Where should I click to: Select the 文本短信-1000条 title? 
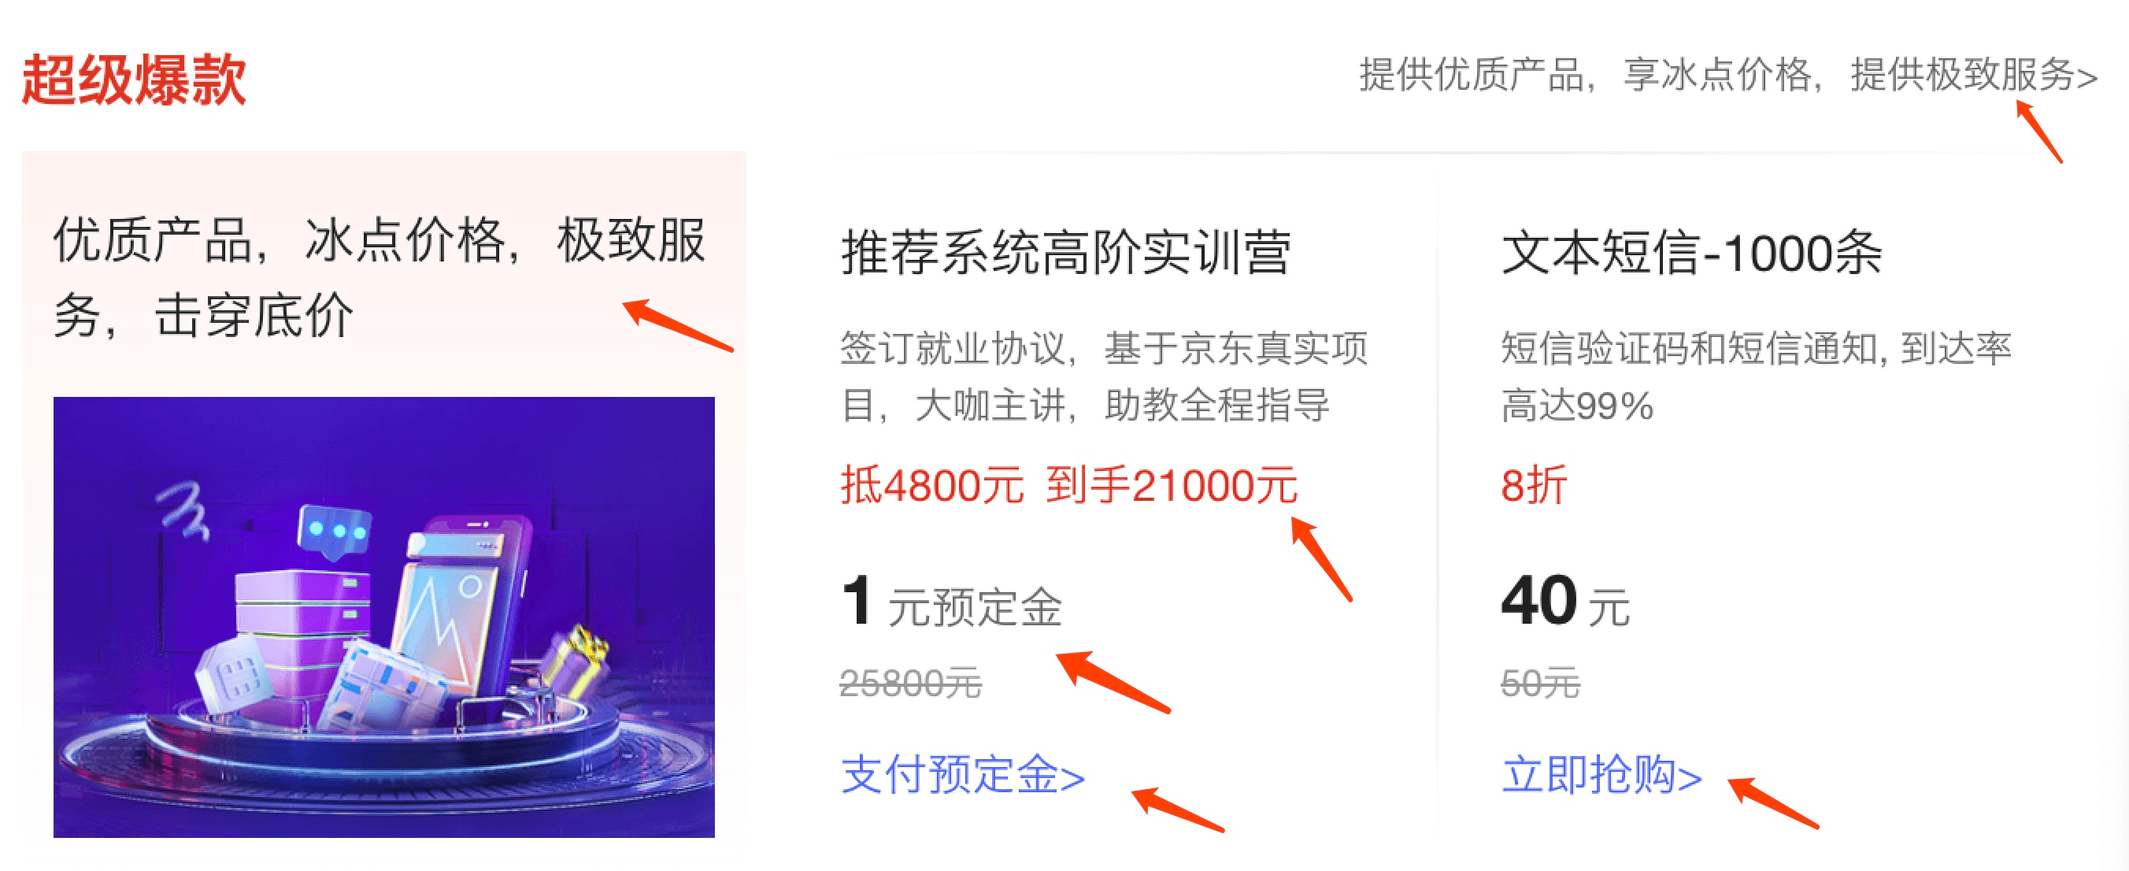click(1692, 252)
